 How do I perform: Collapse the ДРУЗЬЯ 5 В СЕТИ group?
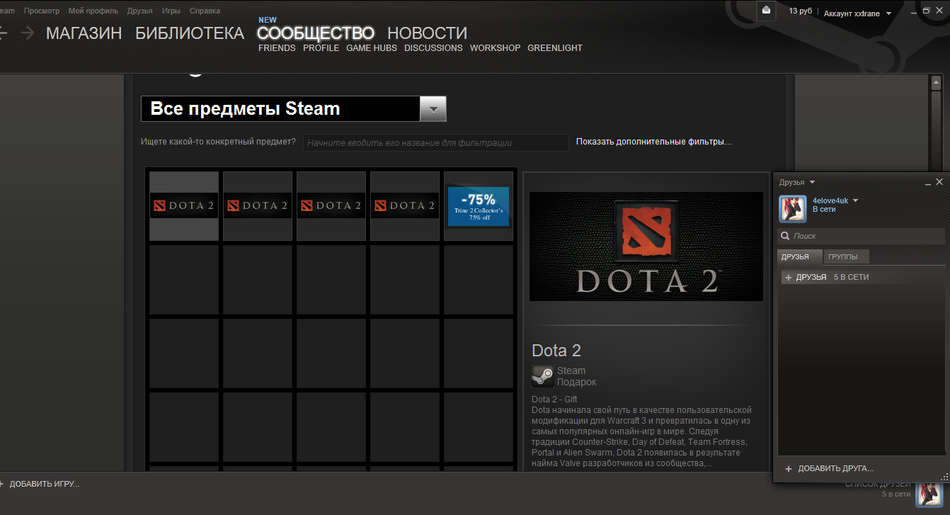789,277
